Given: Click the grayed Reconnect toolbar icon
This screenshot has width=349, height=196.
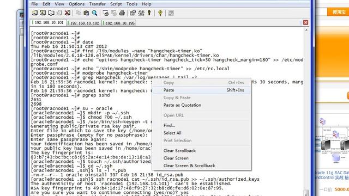Looking at the screenshot, I should coord(59,13).
